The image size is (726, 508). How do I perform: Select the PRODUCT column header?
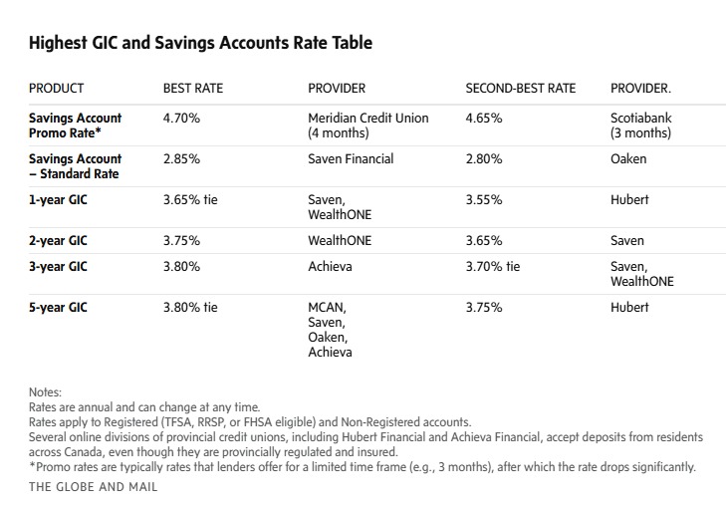click(57, 89)
